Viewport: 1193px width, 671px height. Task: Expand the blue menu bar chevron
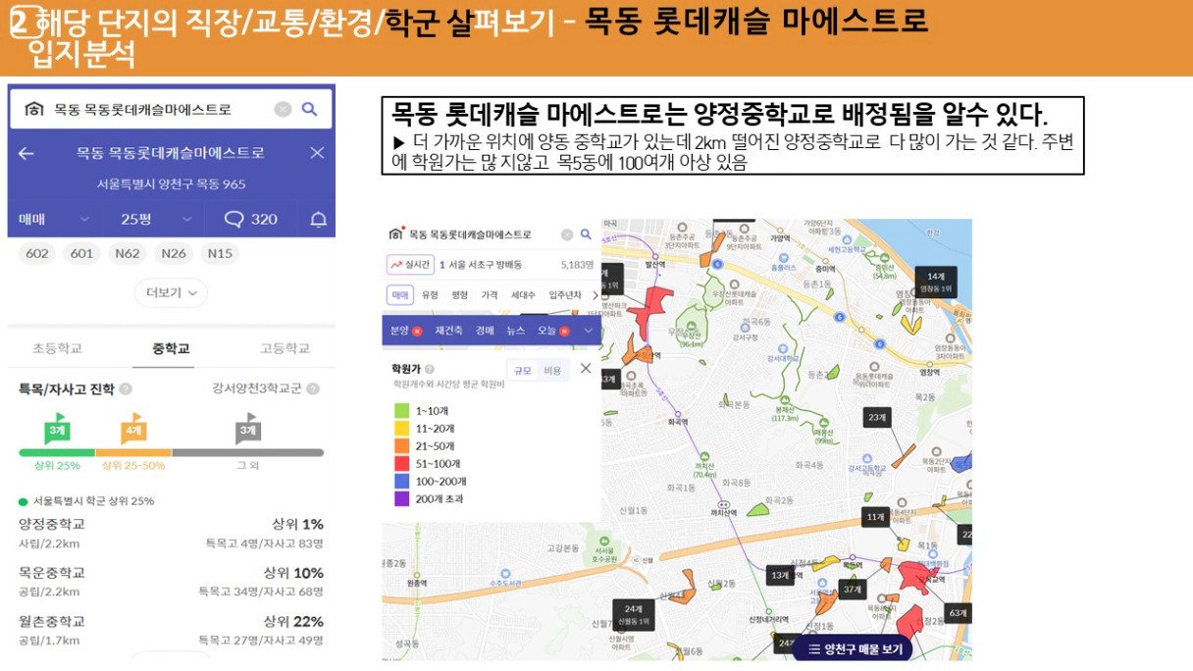tap(589, 331)
